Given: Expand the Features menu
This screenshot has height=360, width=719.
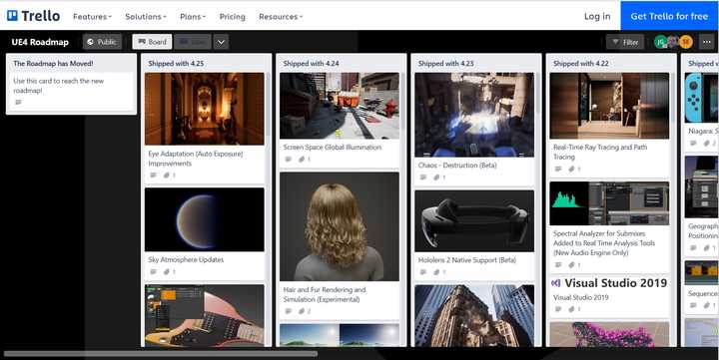Looking at the screenshot, I should click(92, 17).
